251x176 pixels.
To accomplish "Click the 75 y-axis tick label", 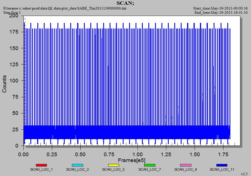I will click(x=16, y=97).
